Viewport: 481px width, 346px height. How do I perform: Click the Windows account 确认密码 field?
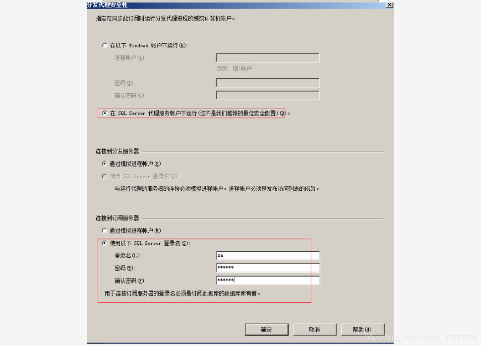tap(267, 95)
